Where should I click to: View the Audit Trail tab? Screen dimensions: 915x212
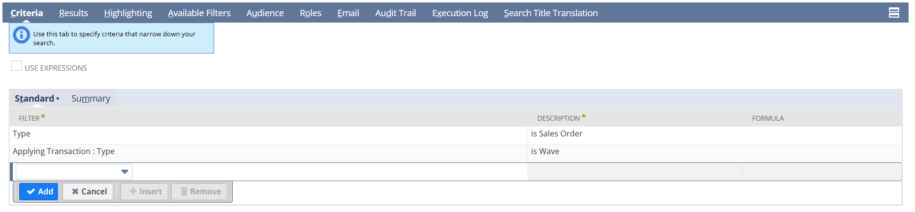click(395, 13)
